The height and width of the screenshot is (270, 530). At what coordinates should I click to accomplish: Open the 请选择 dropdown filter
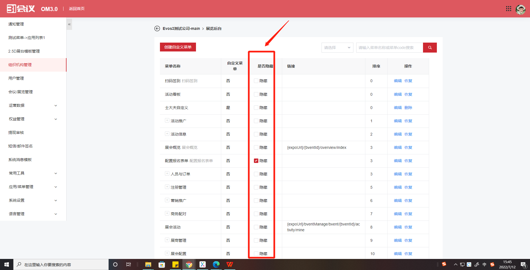(x=337, y=47)
